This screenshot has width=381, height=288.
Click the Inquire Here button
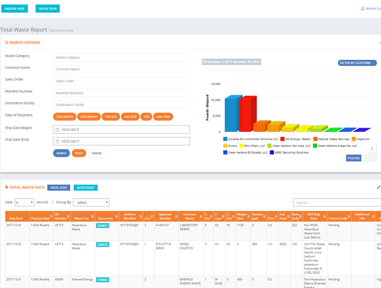click(15, 9)
